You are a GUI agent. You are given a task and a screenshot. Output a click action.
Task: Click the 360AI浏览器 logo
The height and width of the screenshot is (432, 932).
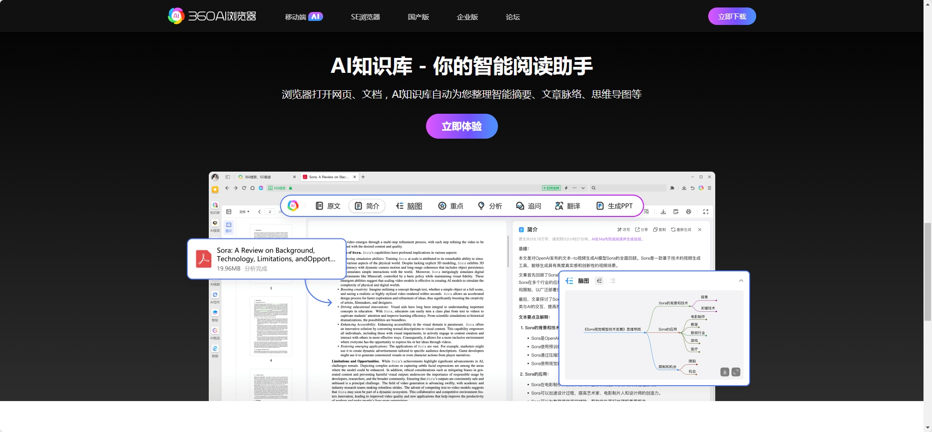pyautogui.click(x=212, y=16)
